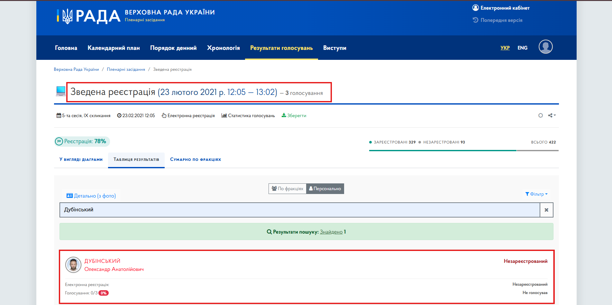The image size is (612, 305).
Task: Open ДУБІНСЬКИЙ deputy name link
Action: coord(102,261)
